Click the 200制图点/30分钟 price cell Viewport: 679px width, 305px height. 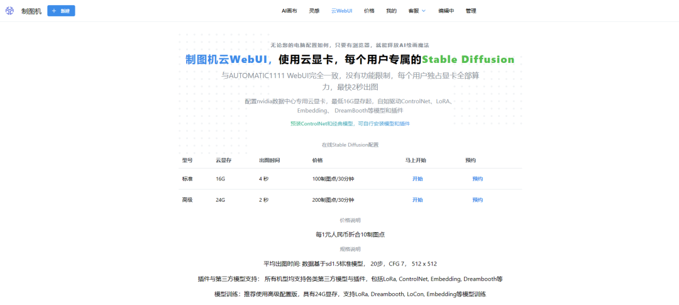(x=333, y=200)
